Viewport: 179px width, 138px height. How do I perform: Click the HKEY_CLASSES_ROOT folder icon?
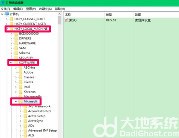pyautogui.click(x=12, y=19)
